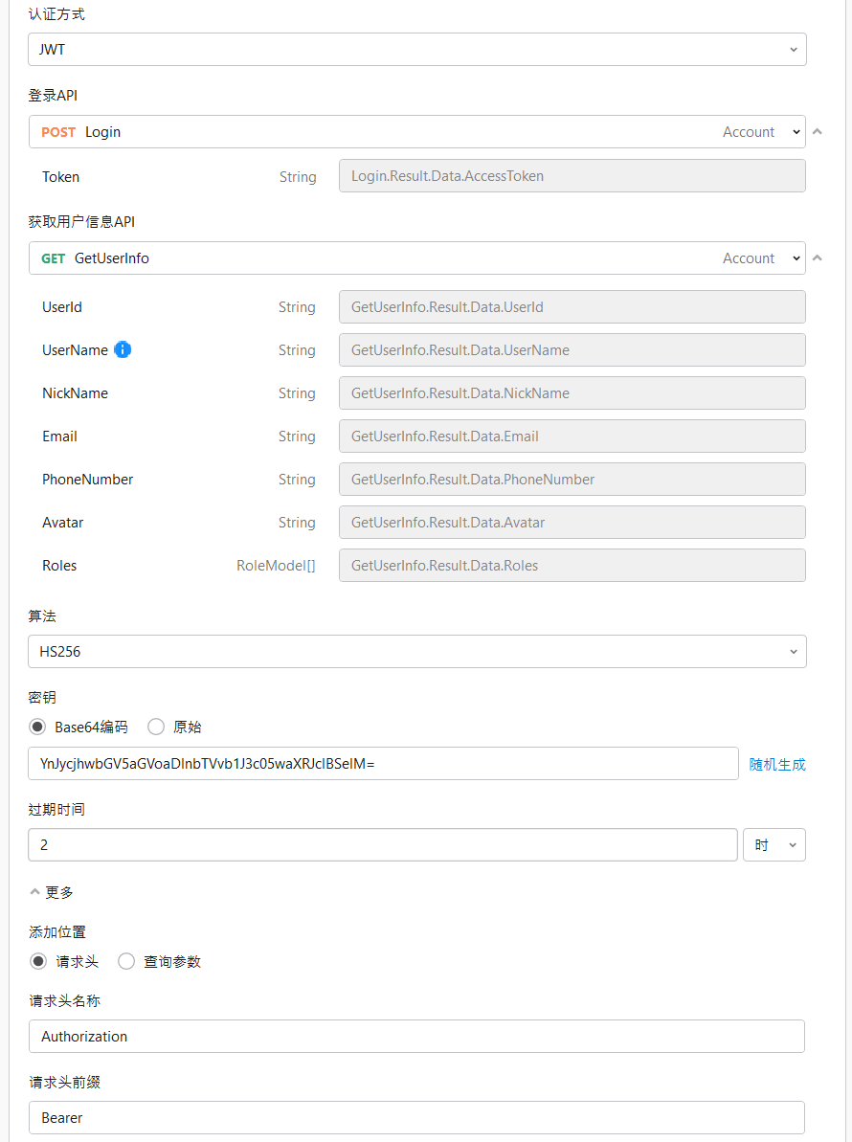Click the Bearer prefix input field

click(416, 1118)
